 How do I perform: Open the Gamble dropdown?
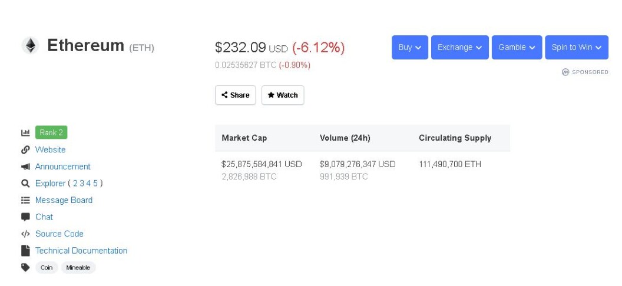pyautogui.click(x=517, y=48)
